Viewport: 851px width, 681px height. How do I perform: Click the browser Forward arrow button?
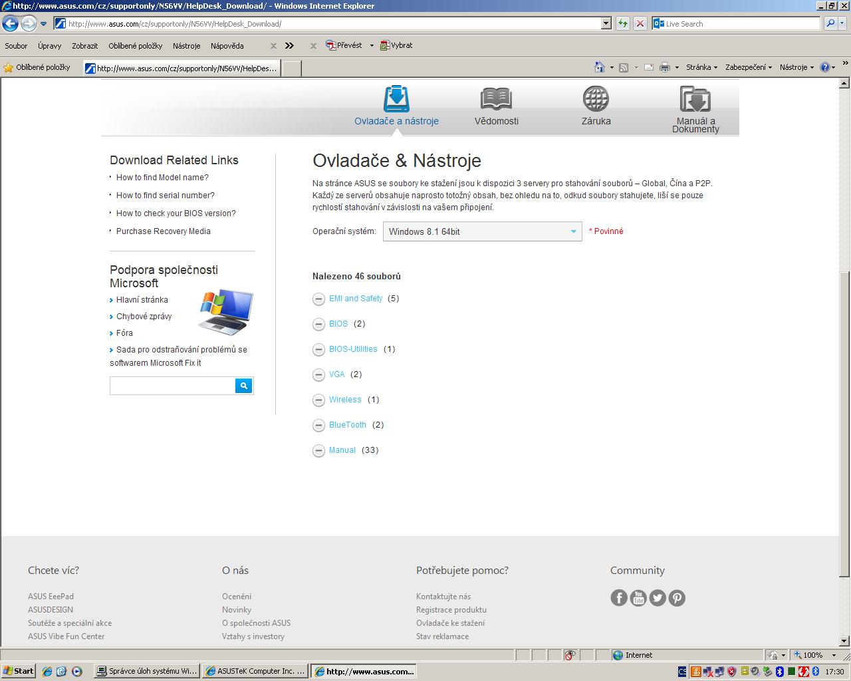click(29, 24)
